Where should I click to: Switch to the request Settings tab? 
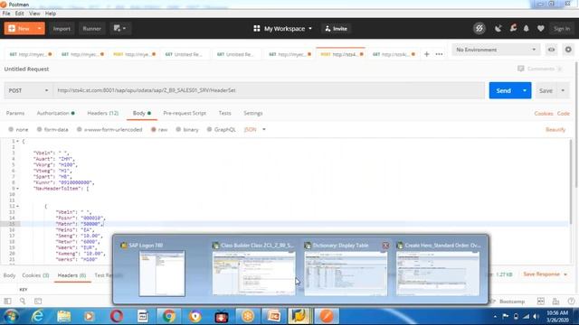pos(253,113)
